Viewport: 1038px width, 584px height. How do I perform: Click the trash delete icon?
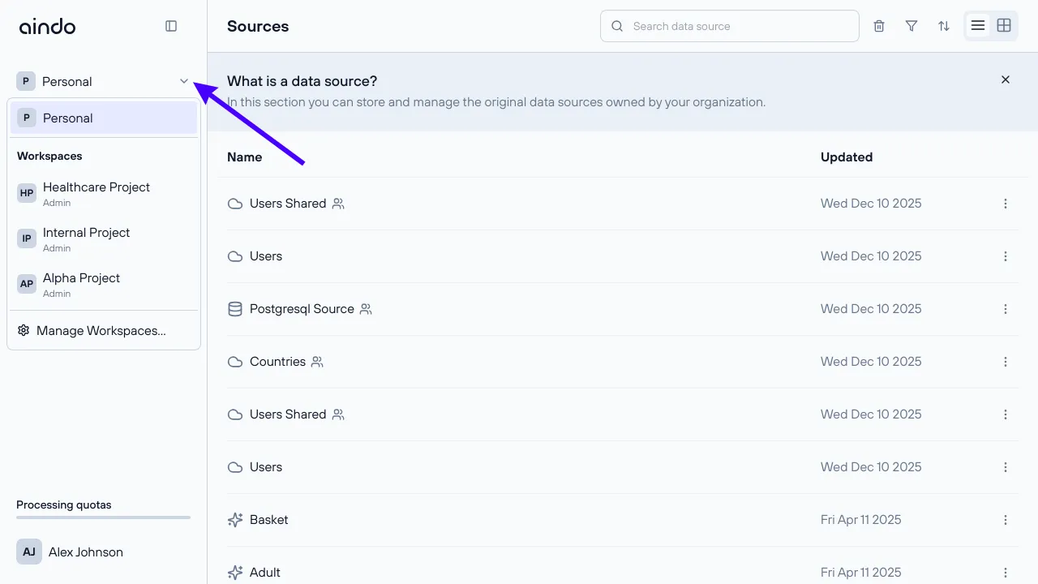(879, 26)
